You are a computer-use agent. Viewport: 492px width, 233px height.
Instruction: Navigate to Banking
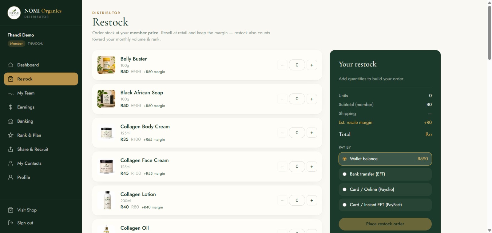pos(41,121)
